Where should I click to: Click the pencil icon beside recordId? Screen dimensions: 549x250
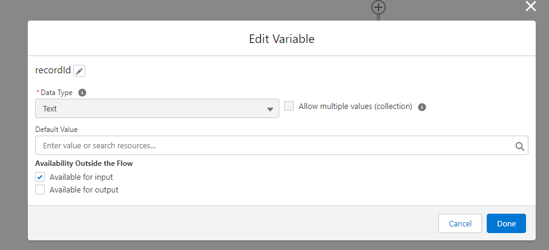point(79,71)
